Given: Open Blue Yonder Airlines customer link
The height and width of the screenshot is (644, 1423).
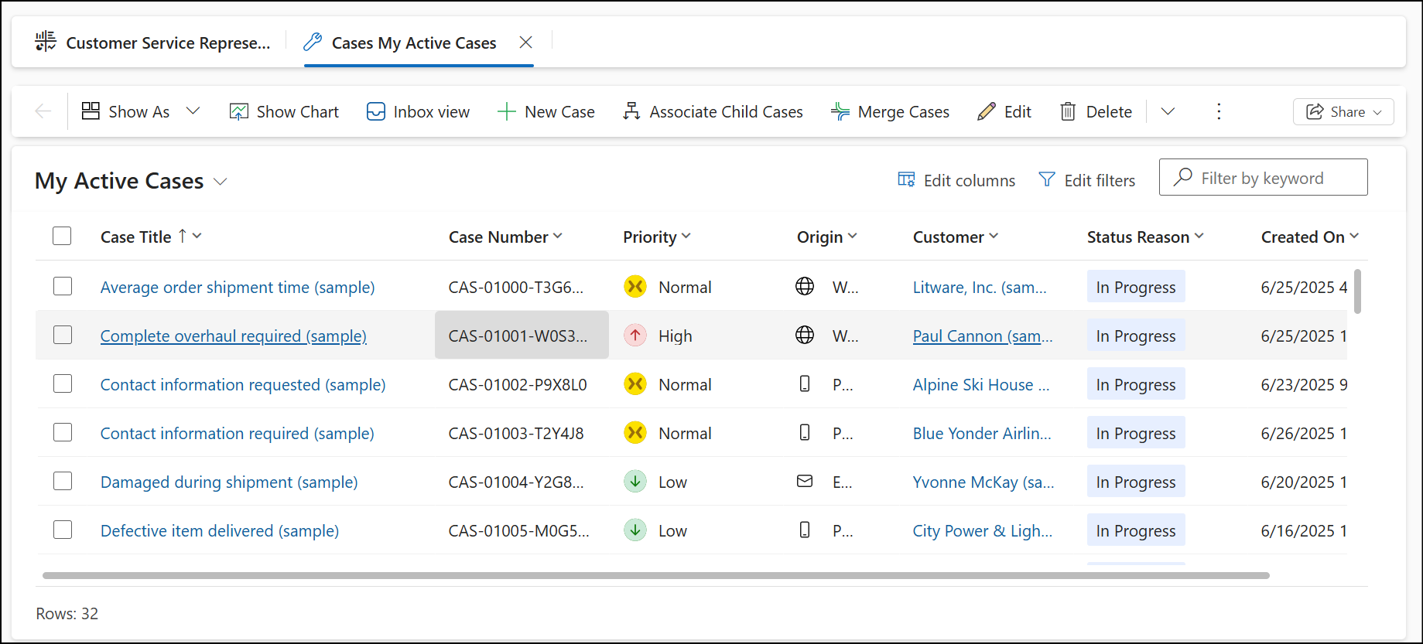Looking at the screenshot, I should point(982,433).
